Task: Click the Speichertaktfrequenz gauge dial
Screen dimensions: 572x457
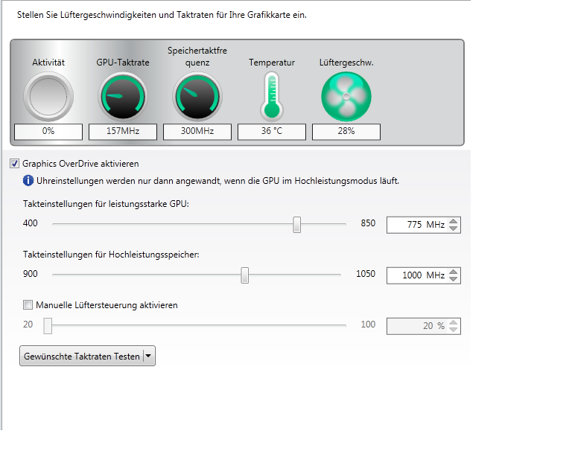Action: tap(197, 97)
